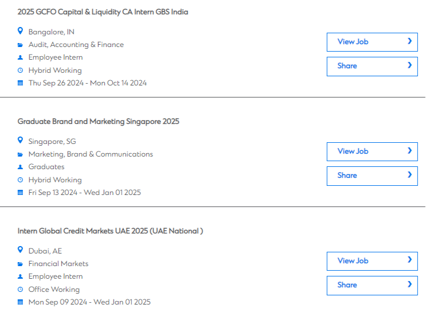Open Graduate Brand and Marketing Singapore 2025 title
Viewport: 426px width, 312px height.
tap(99, 122)
